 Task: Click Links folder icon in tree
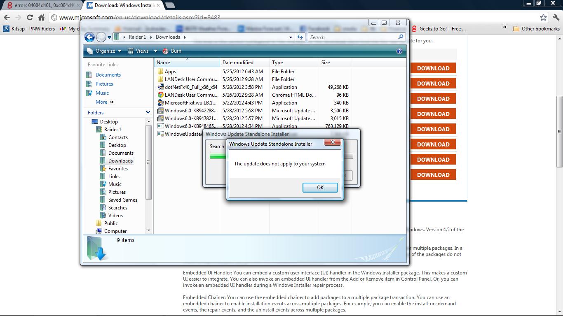pos(103,177)
